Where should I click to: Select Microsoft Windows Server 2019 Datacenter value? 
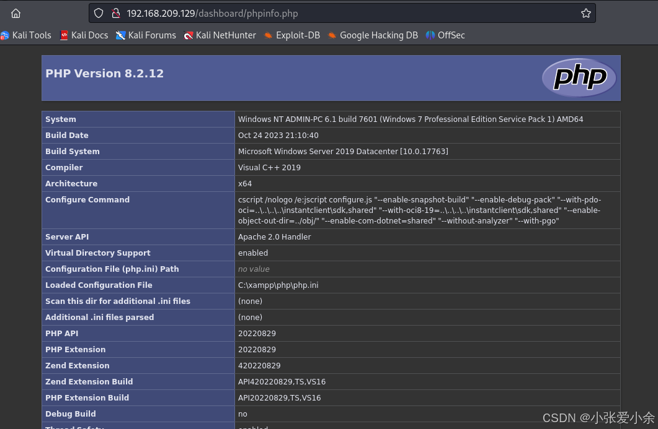coord(343,151)
